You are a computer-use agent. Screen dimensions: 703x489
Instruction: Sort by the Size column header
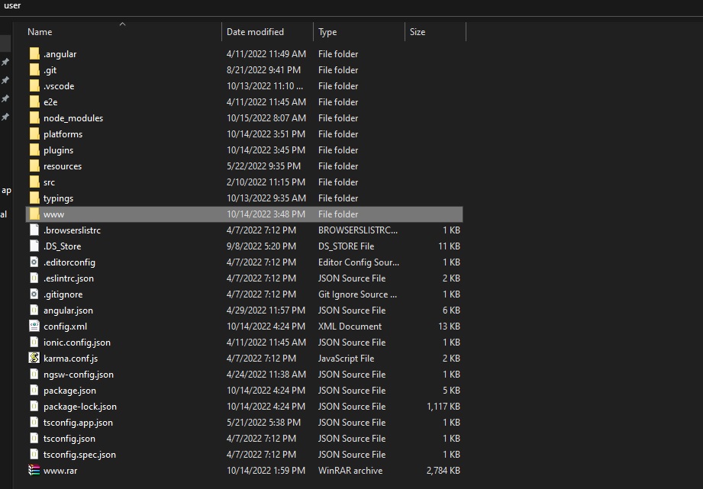point(418,32)
